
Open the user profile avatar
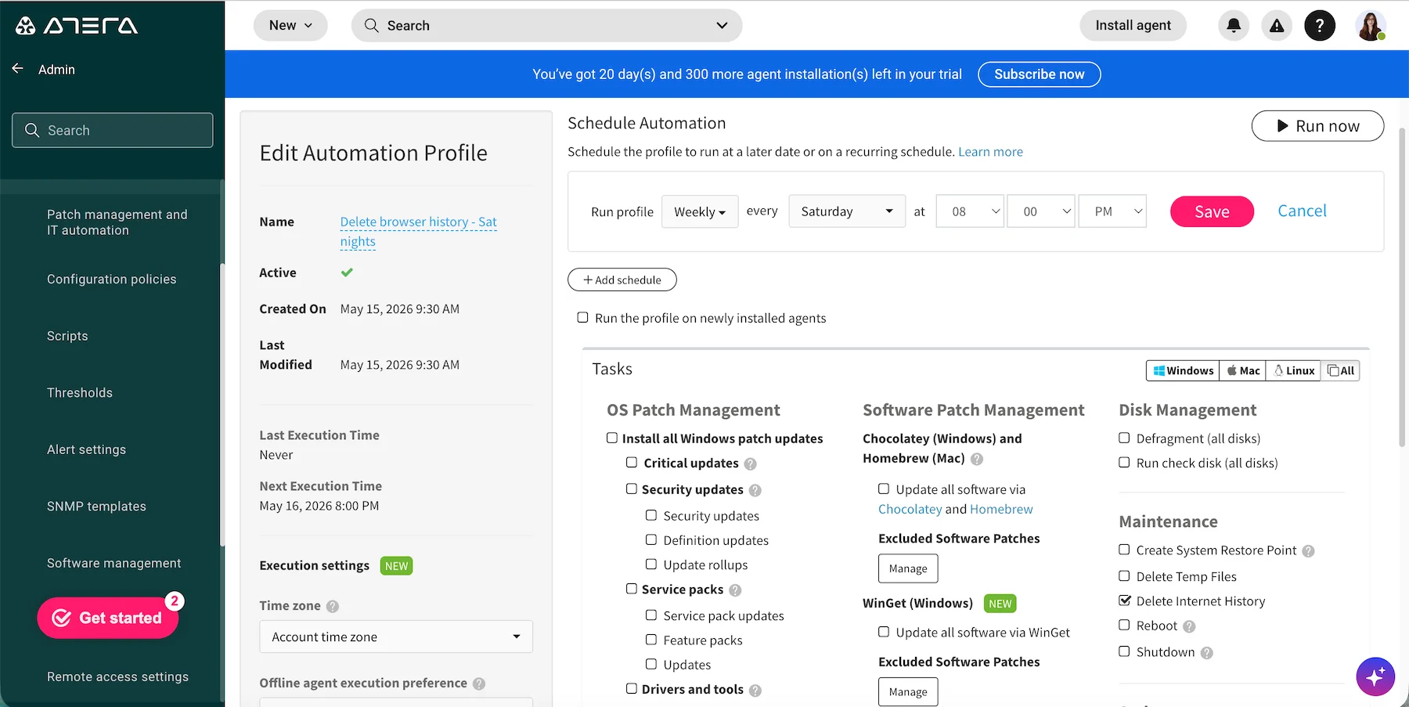pyautogui.click(x=1371, y=26)
